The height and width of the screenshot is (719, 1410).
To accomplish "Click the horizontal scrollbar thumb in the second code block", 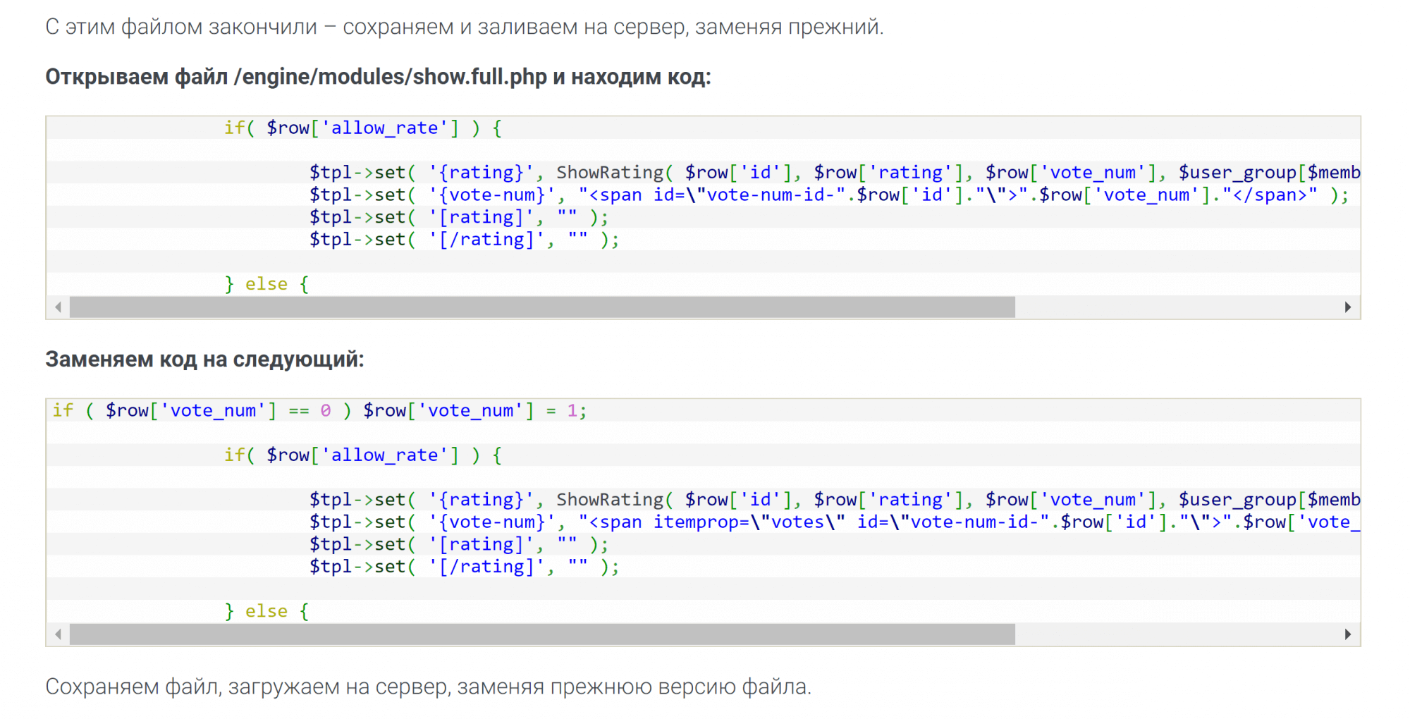I will point(541,634).
